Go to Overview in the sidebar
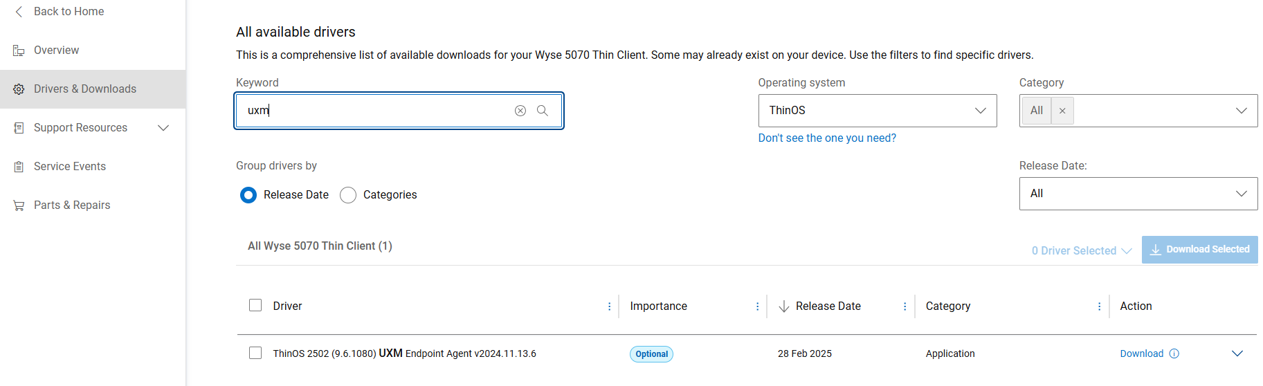 (x=56, y=50)
